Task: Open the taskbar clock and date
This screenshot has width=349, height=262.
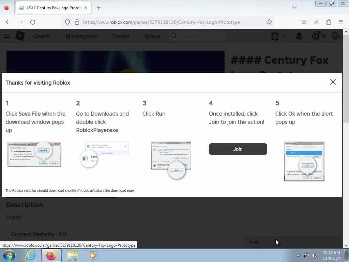Action: [331, 256]
